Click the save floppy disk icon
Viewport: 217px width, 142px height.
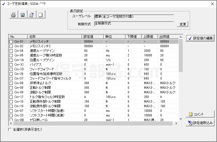pyautogui.click(x=23, y=15)
